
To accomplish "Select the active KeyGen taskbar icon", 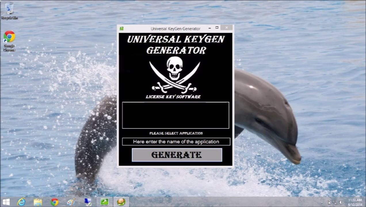I will pos(121,202).
